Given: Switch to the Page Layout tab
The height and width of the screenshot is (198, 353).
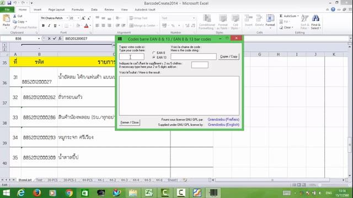Looking at the screenshot, I should coord(56,10).
